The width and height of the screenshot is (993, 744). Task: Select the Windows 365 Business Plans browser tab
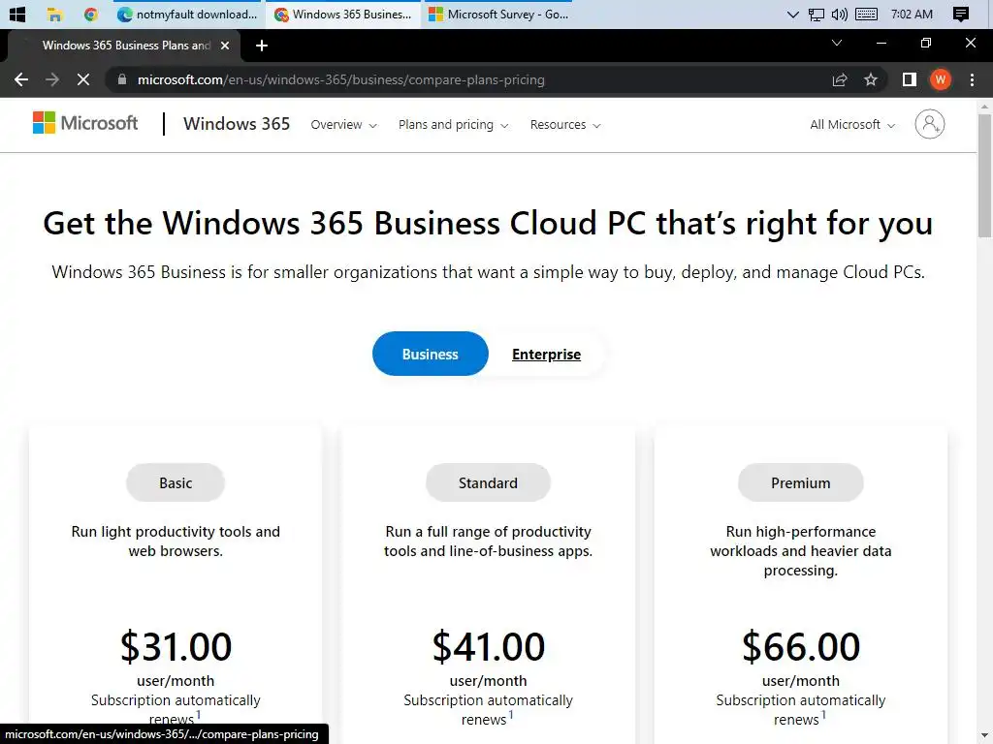point(125,46)
